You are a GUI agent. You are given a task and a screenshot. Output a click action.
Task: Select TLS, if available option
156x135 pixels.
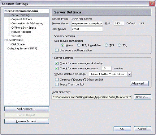[x=78, y=45]
